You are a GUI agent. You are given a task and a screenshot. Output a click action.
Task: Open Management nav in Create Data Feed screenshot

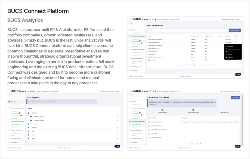click(166, 91)
